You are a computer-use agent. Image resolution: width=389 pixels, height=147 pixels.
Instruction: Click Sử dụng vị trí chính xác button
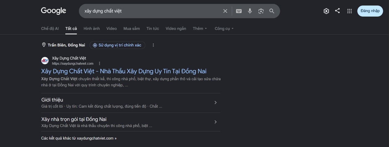click(x=117, y=45)
